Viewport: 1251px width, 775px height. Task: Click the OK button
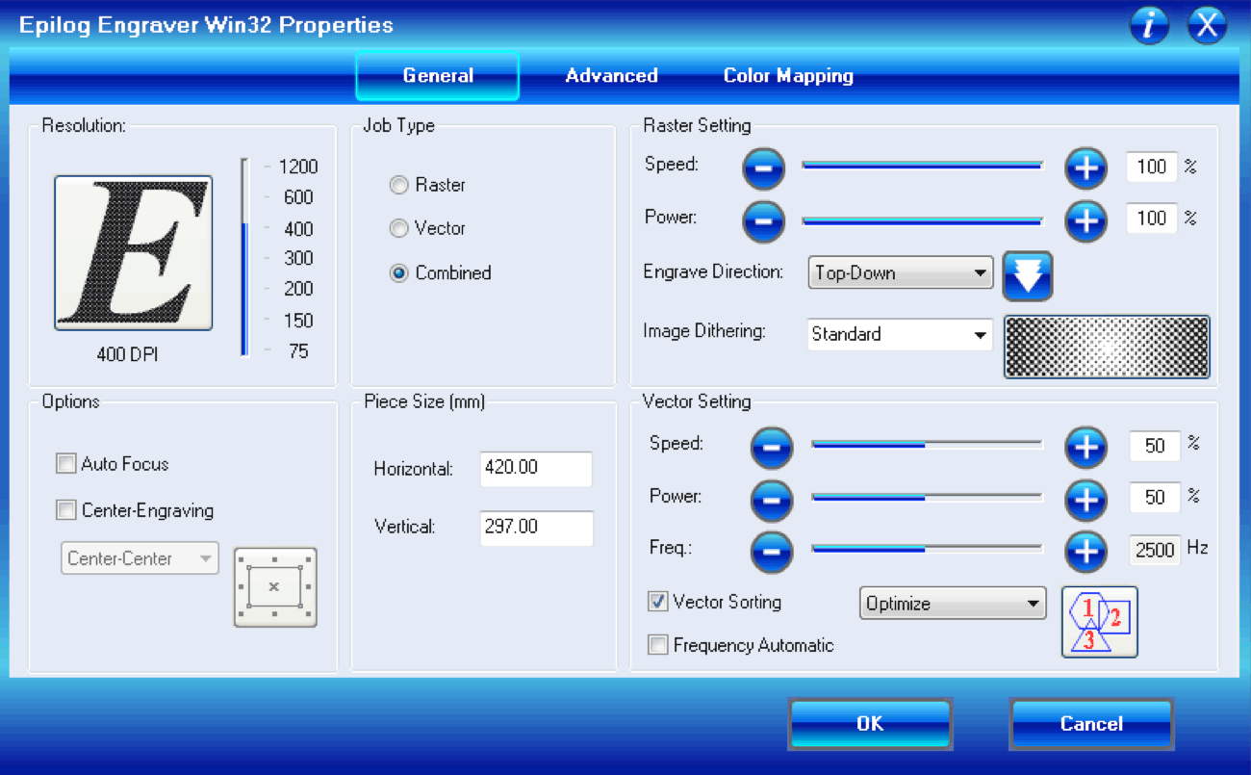(x=870, y=724)
